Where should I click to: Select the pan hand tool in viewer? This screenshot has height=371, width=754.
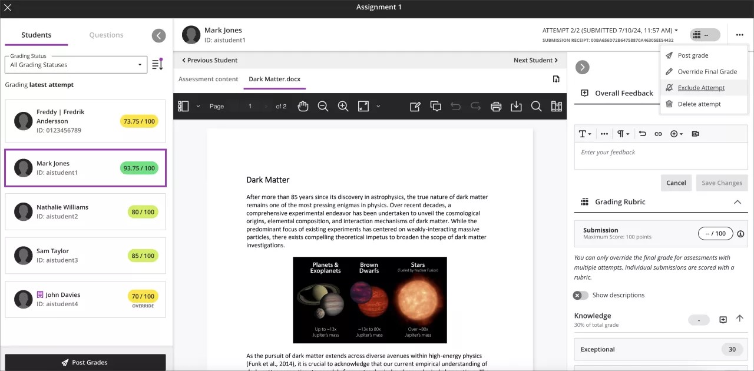(x=303, y=106)
